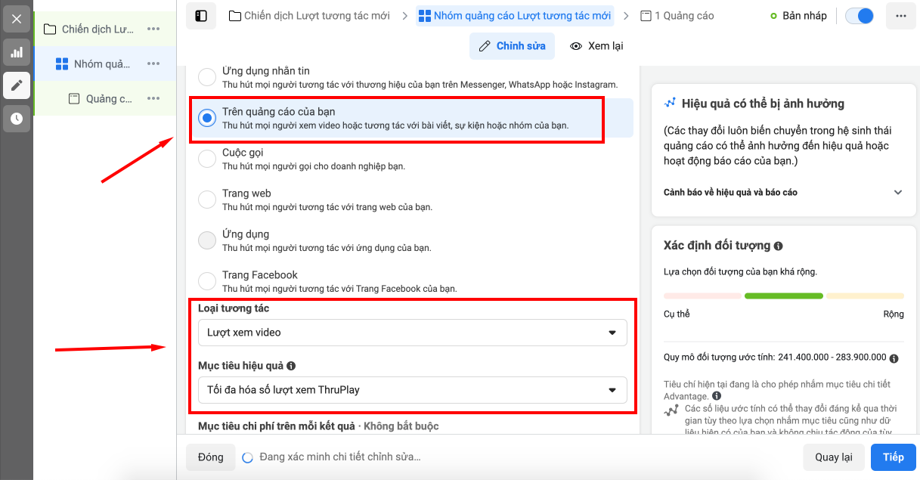Click the audience breadth gauge bar
The height and width of the screenshot is (480, 920).
[783, 296]
